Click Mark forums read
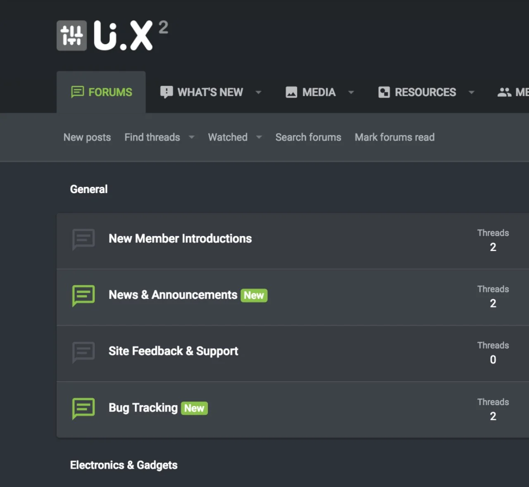This screenshot has height=487, width=529. click(394, 137)
